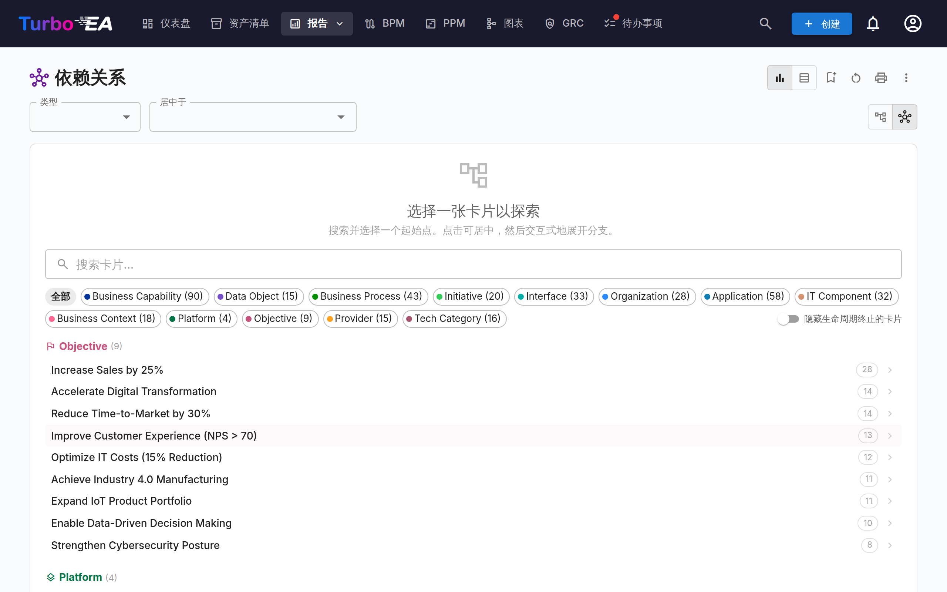Print the dependency report
The height and width of the screenshot is (592, 947).
881,78
